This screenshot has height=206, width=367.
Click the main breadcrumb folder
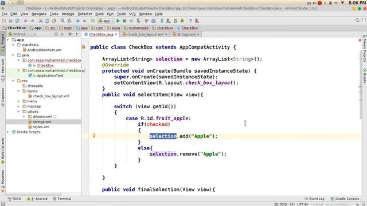pos(65,28)
